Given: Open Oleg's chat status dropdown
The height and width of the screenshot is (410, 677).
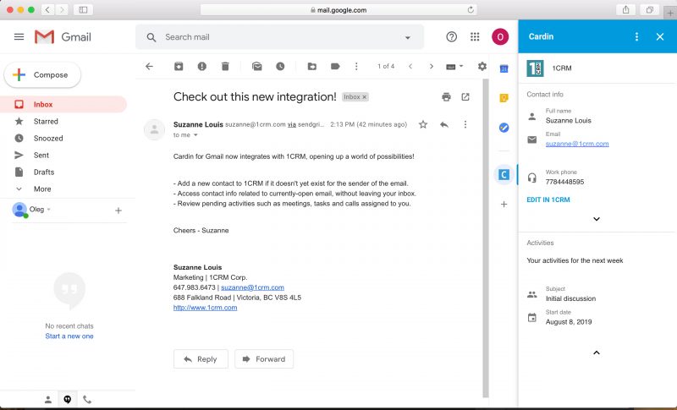Looking at the screenshot, I should [x=49, y=210].
